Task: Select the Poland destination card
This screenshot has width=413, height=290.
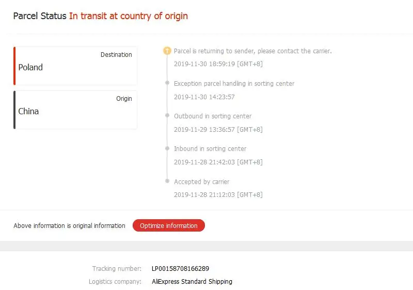Action: pos(75,66)
